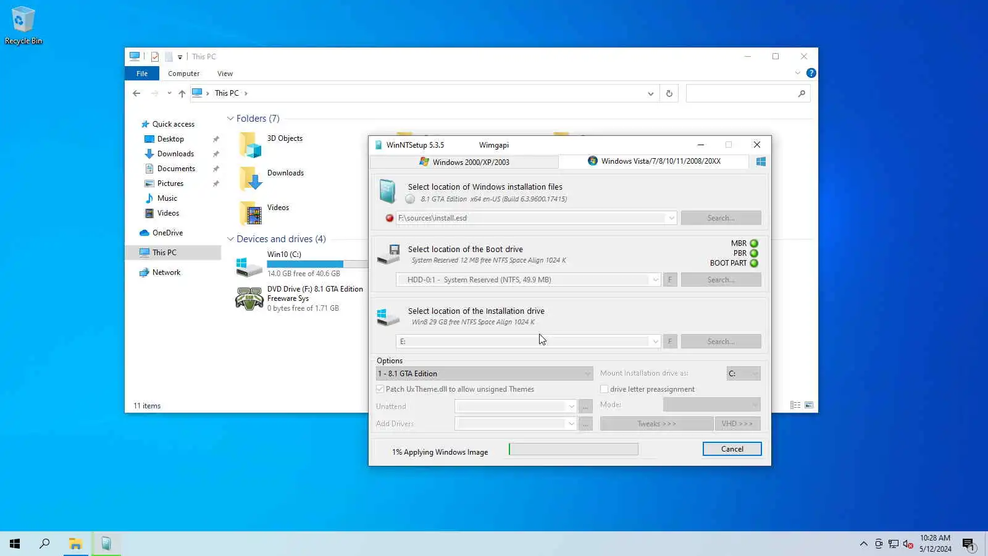Image resolution: width=988 pixels, height=556 pixels.
Task: Open File Explorer from the taskbar
Action: click(x=75, y=544)
